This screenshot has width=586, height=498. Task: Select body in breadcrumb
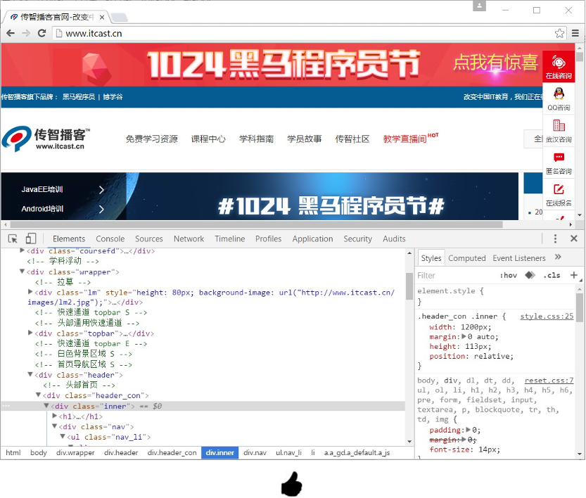coord(39,452)
